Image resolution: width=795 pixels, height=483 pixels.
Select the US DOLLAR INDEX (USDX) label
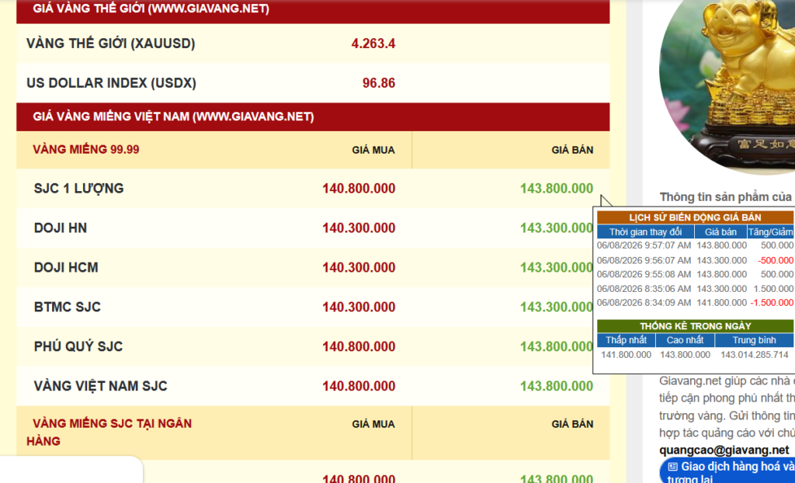[x=111, y=83]
